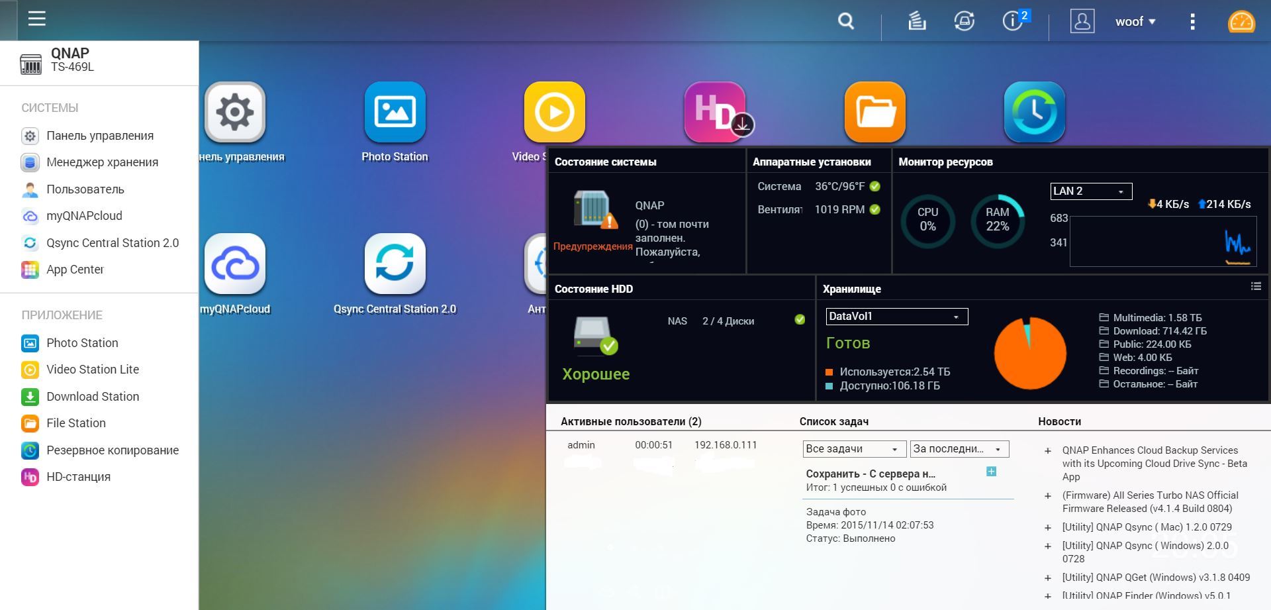
Task: Open the orange dashboard gauge icon
Action: coord(1241,21)
